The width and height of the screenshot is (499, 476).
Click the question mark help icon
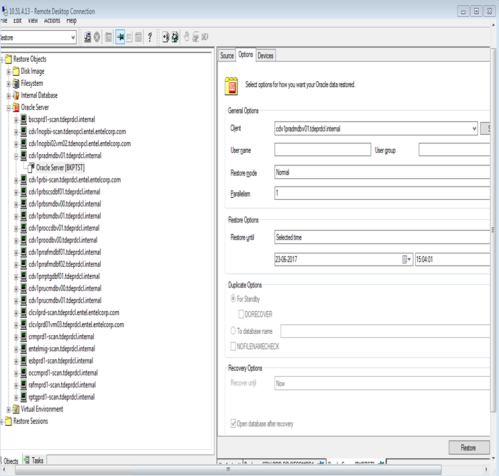point(150,38)
